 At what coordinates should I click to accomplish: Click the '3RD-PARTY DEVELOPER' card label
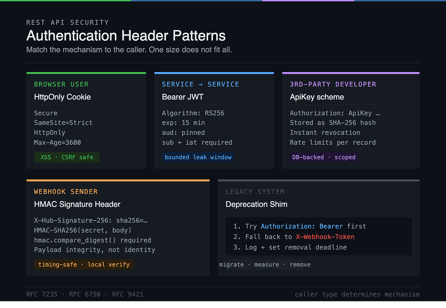coord(333,84)
